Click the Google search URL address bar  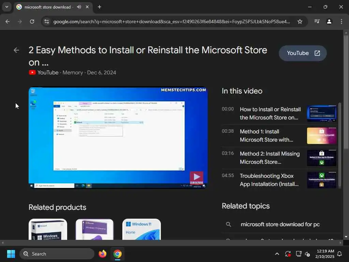click(172, 21)
